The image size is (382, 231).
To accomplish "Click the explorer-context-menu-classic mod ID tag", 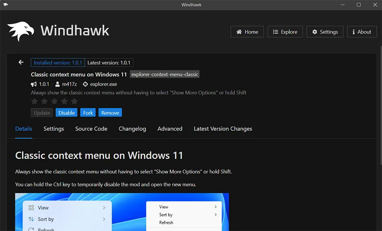I will pos(165,74).
